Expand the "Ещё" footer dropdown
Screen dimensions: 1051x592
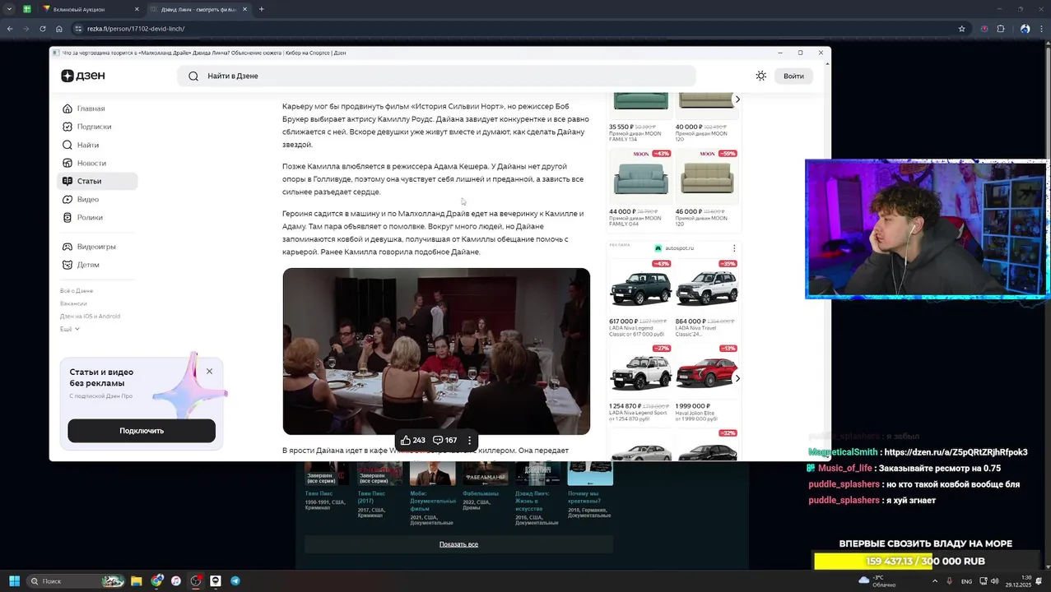pyautogui.click(x=70, y=329)
